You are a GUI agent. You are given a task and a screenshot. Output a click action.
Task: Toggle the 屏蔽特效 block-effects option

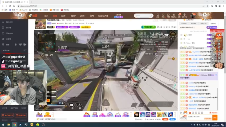coord(214,113)
